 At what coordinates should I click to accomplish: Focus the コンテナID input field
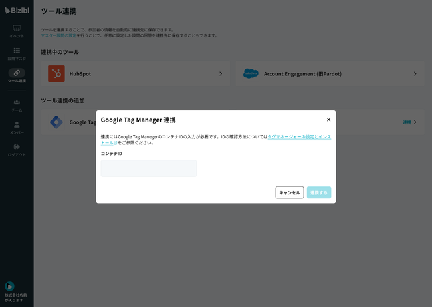[x=148, y=168]
